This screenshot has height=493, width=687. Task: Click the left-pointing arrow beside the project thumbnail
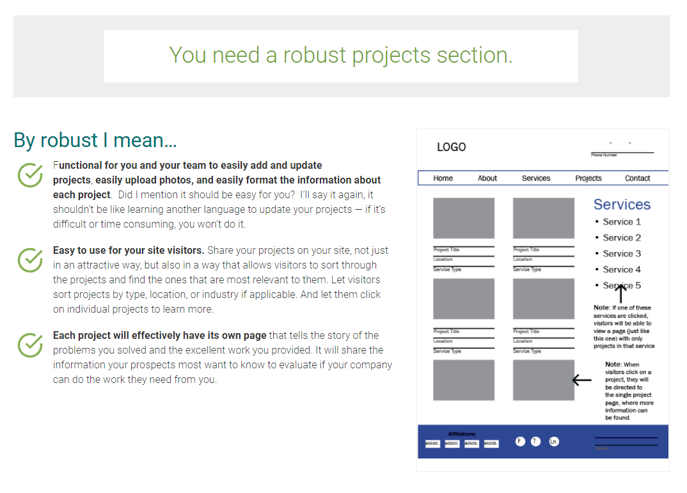[581, 380]
